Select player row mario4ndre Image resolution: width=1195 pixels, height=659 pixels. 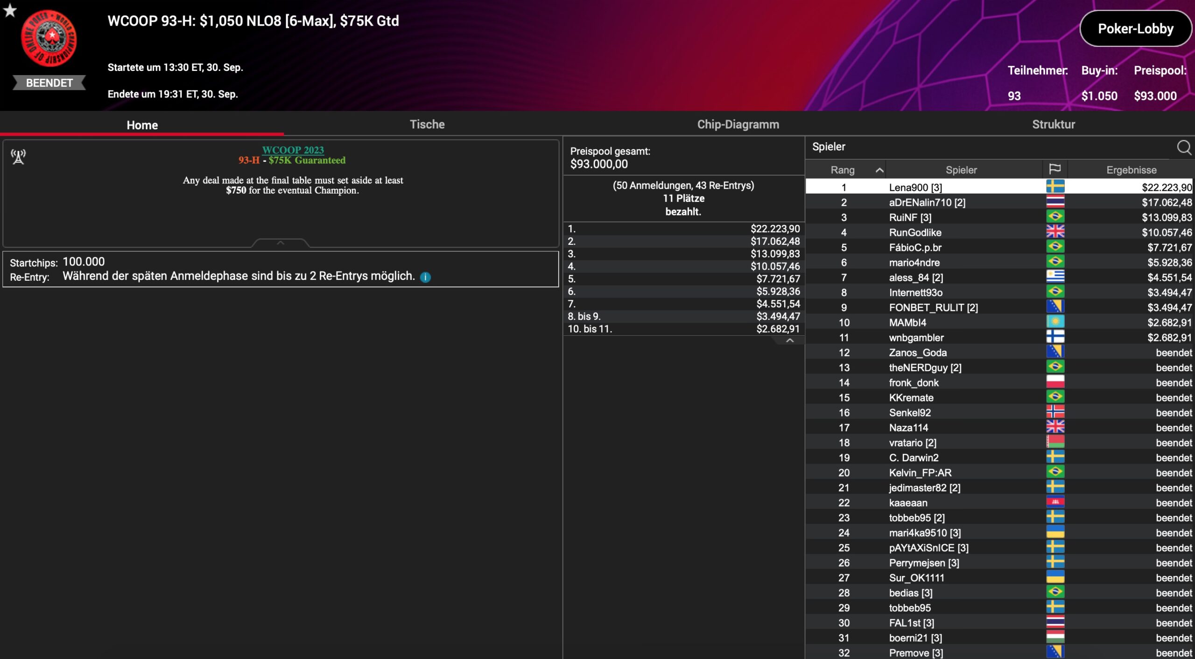[x=999, y=262]
